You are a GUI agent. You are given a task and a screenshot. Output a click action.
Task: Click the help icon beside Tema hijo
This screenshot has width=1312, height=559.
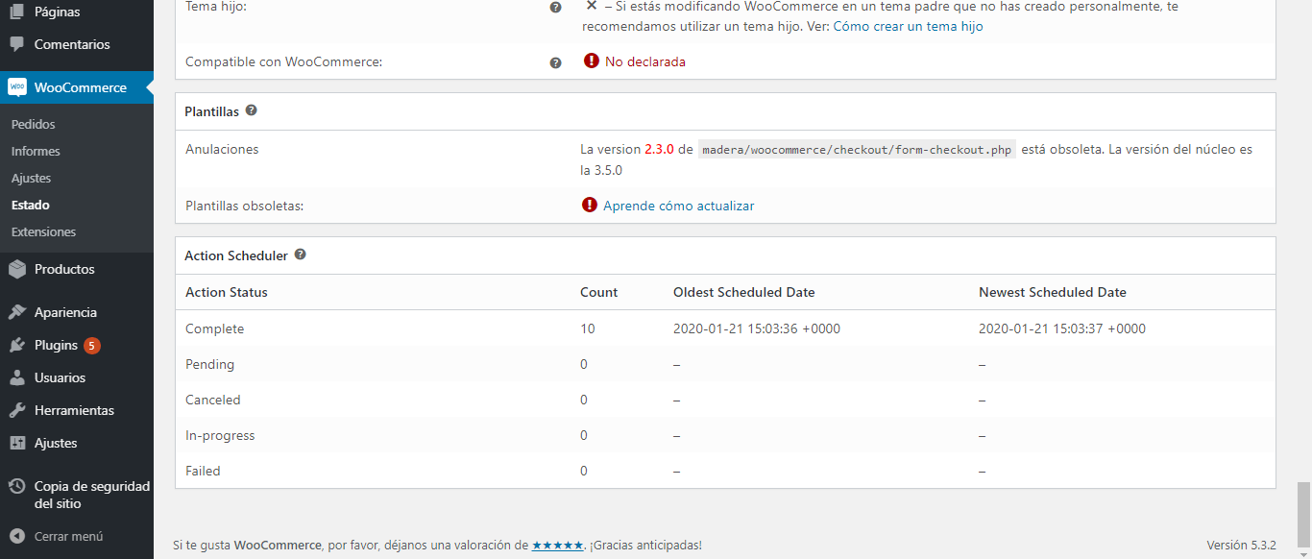pyautogui.click(x=555, y=7)
